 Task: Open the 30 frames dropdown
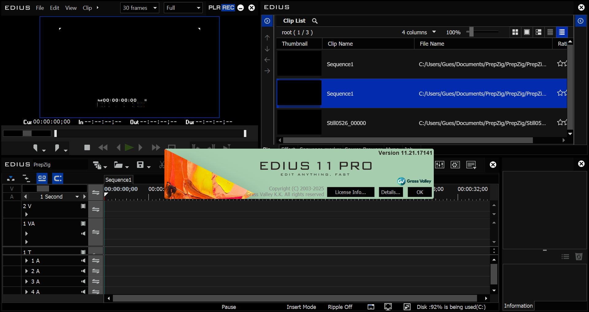pos(140,8)
